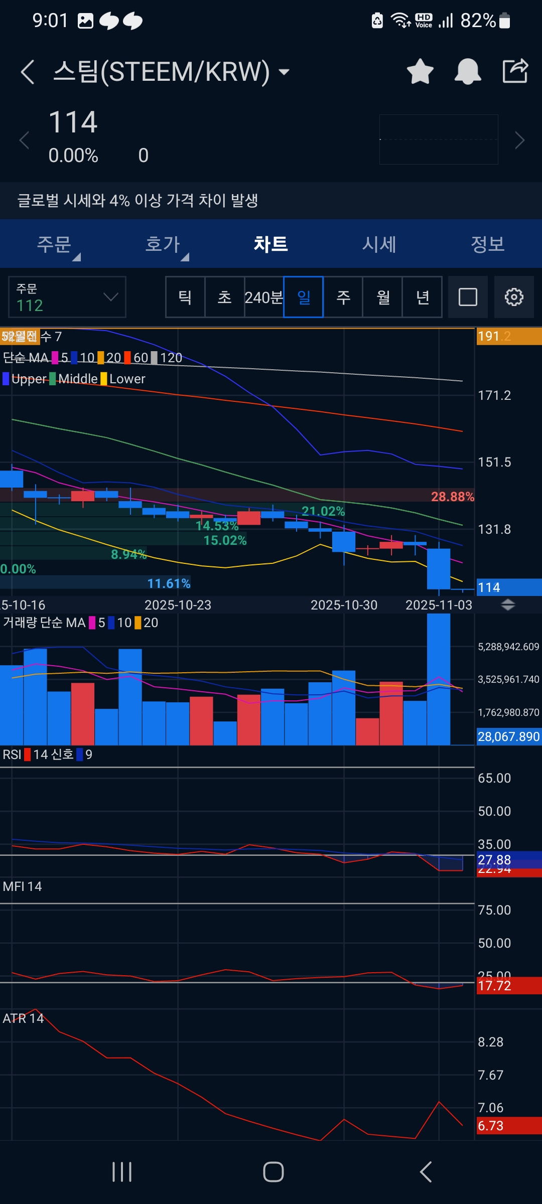Screen dimensions: 542x1204
Task: Tap the 2025-11-03 date label
Action: (x=439, y=605)
